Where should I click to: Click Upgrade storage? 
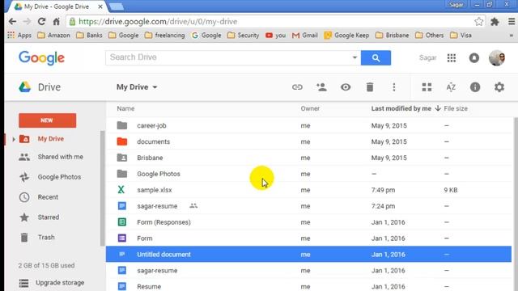point(60,283)
